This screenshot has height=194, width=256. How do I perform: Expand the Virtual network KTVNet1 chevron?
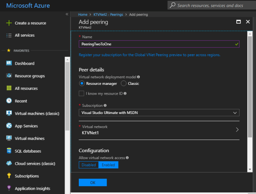click(x=237, y=130)
